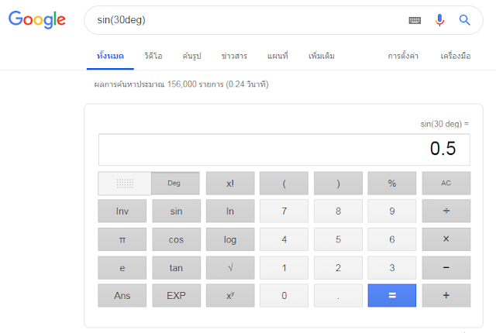Viewport: 496px width, 333px height.
Task: Insert the π constant
Action: (122, 239)
